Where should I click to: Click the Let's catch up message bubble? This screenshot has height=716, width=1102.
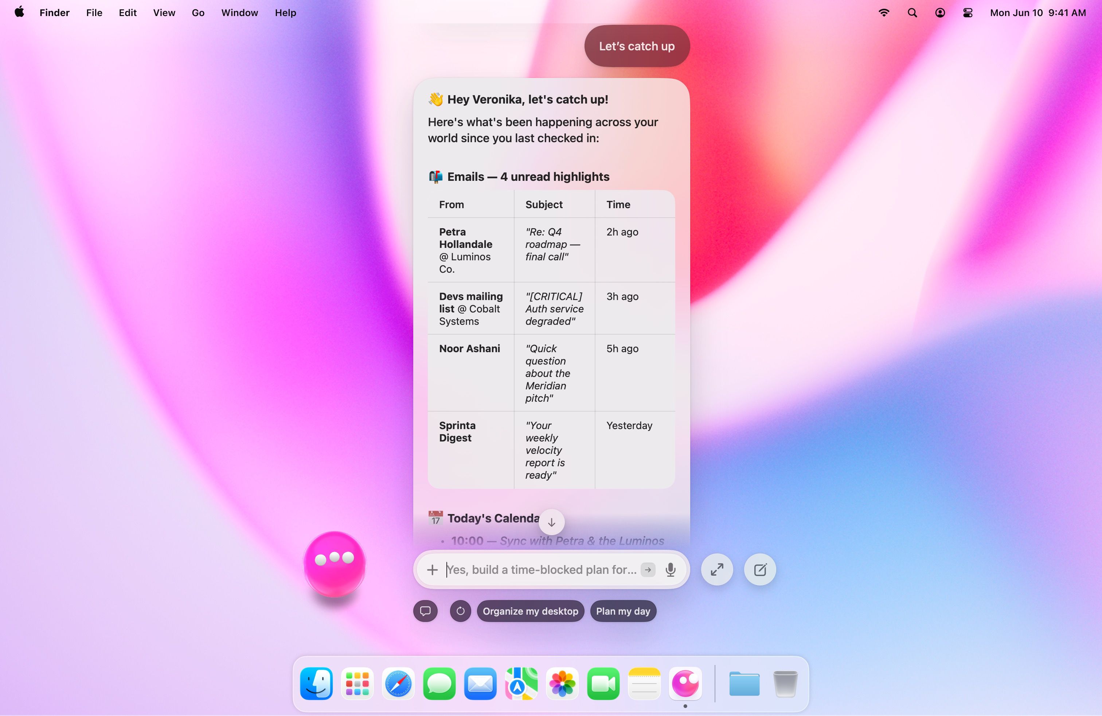(x=637, y=46)
